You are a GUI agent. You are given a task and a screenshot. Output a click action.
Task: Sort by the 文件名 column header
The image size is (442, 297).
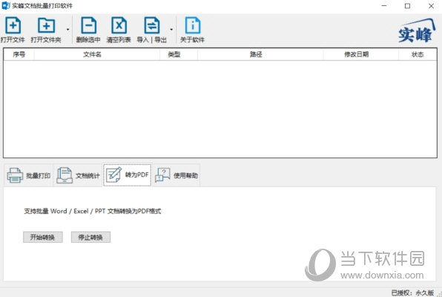(96, 54)
